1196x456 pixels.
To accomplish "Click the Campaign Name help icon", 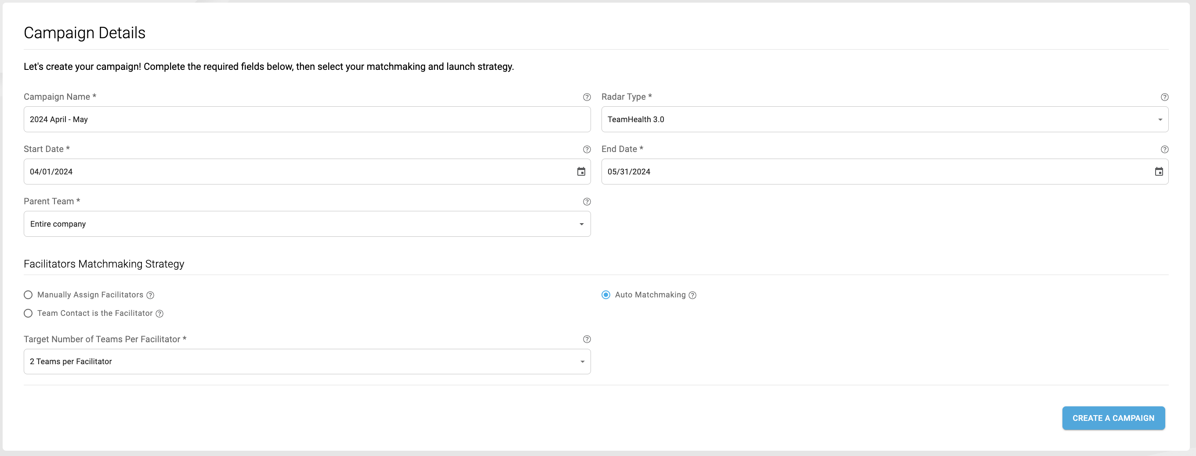I will tap(587, 97).
